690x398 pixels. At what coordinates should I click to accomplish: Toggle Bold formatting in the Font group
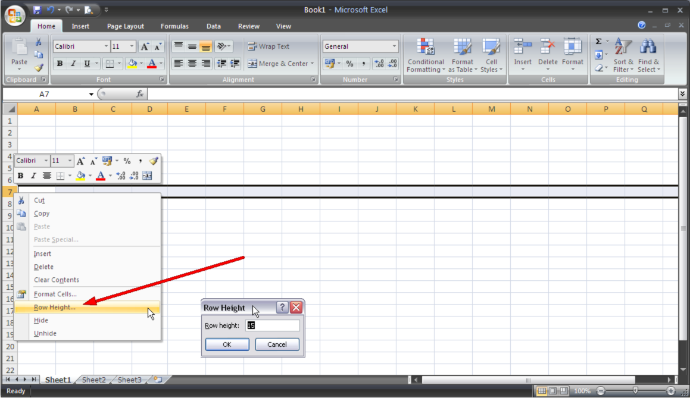point(60,63)
